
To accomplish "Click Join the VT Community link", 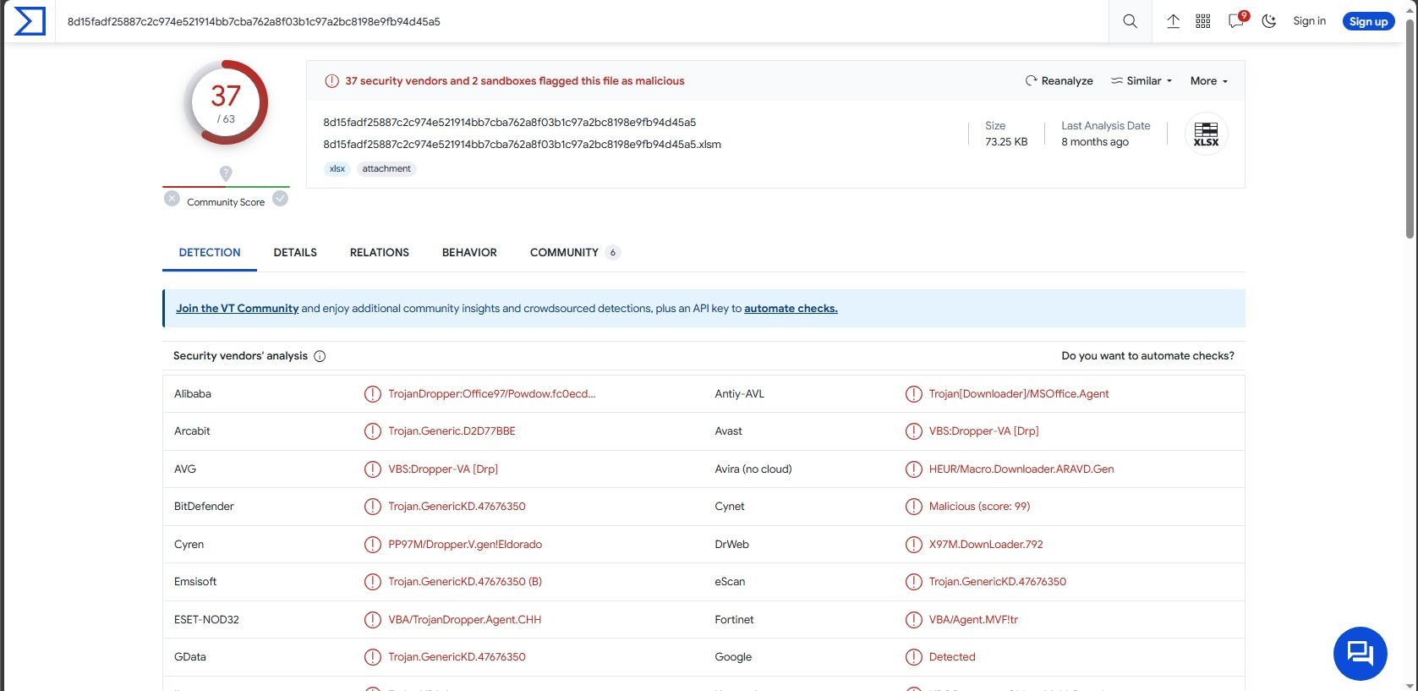I will 237,309.
